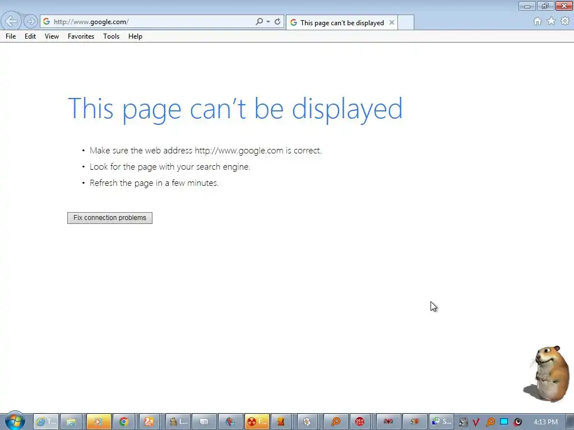The image size is (574, 430).
Task: Click the round black-red tray icon
Action: [517, 422]
